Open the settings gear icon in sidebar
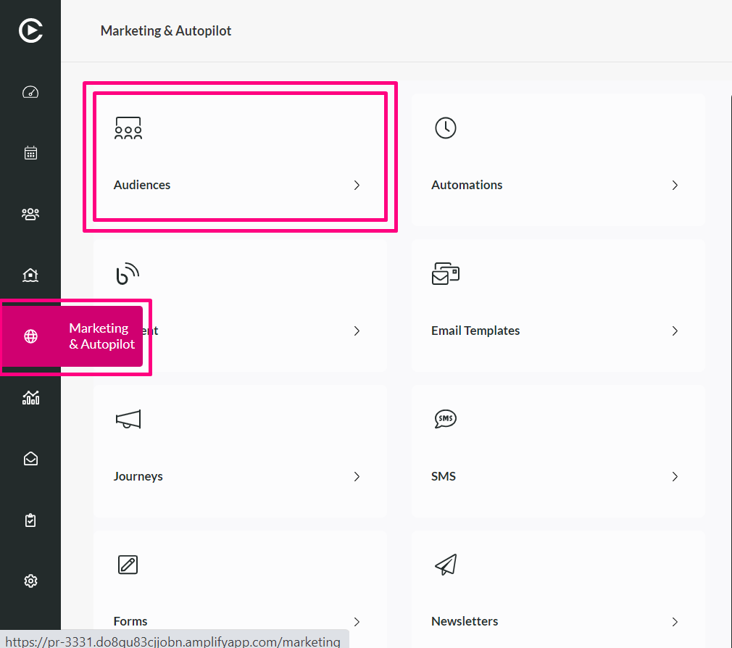Screen dimensions: 732x648 30,581
